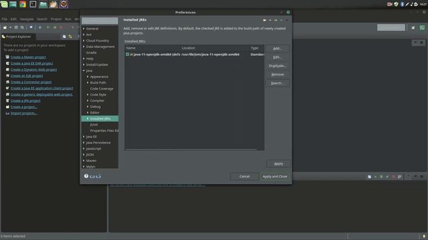This screenshot has height=240, width=428.
Task: Expand the Ant preferences node
Action: point(84,35)
